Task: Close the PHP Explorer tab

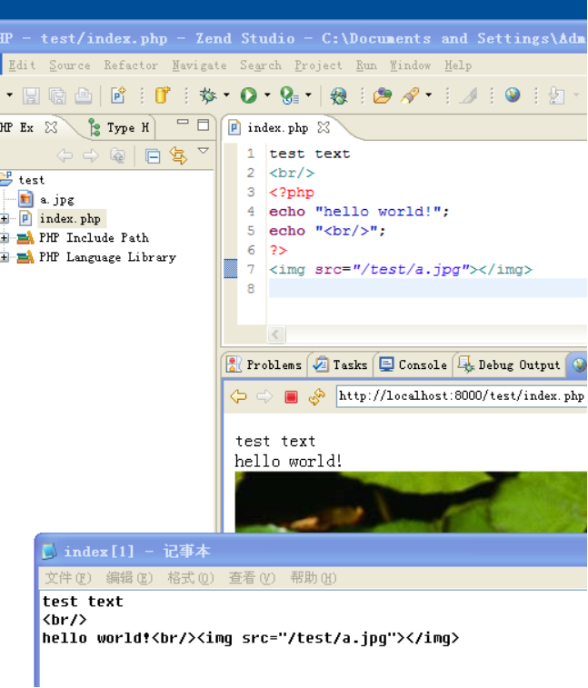Action: pos(51,127)
